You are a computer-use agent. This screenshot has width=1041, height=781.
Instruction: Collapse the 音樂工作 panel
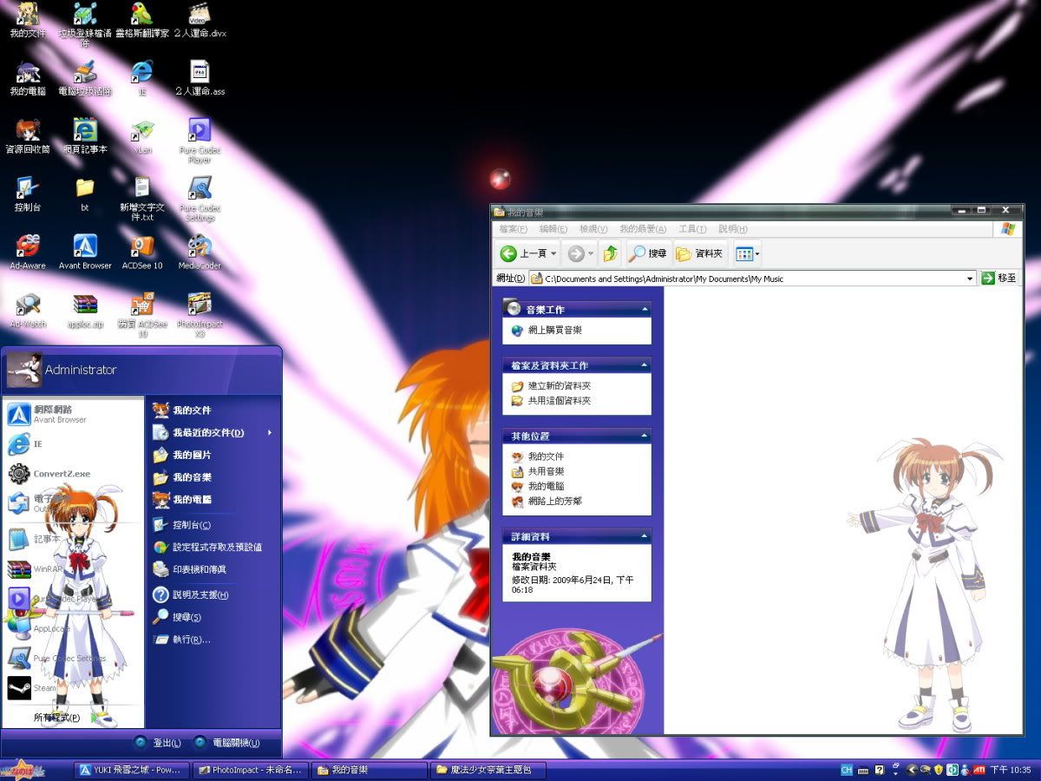click(645, 309)
